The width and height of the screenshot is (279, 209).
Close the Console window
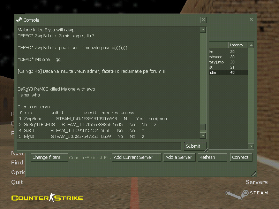tap(203, 20)
